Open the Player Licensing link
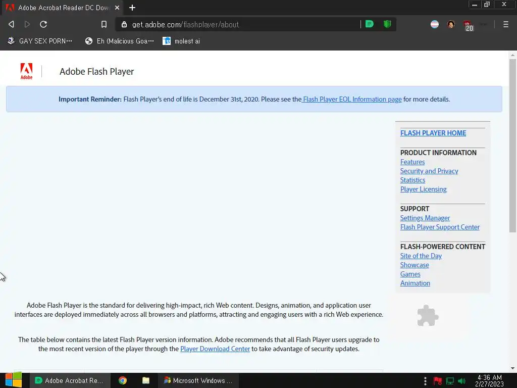 424,189
